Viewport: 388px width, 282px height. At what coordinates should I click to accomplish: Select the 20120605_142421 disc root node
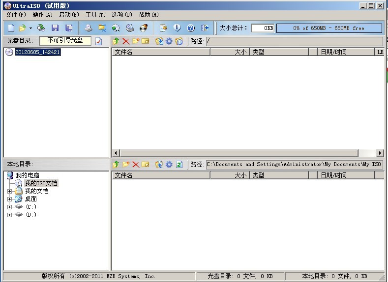pos(37,52)
